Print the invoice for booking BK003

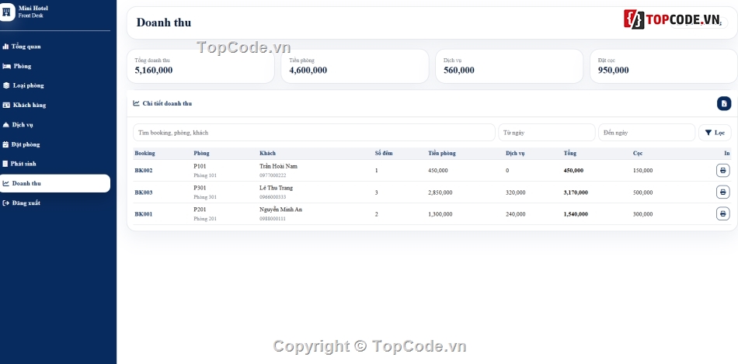pyautogui.click(x=723, y=192)
